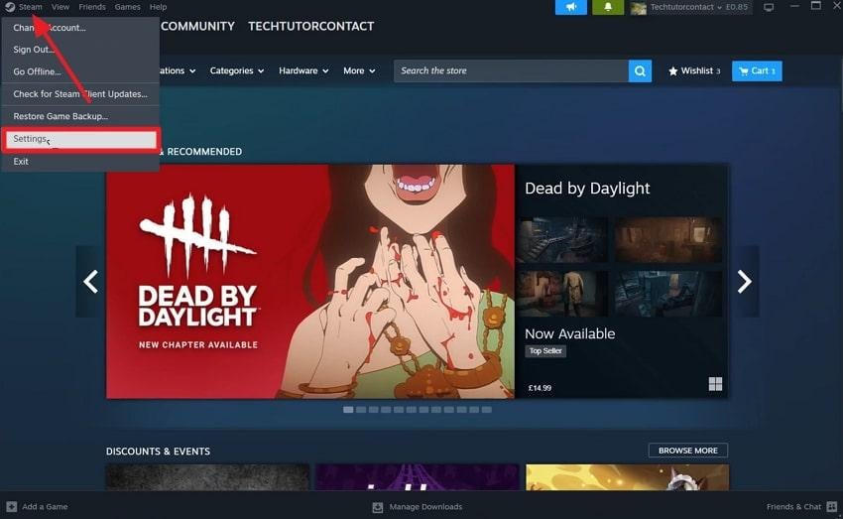This screenshot has width=843, height=519.
Task: Open the Help menu
Action: (x=158, y=7)
